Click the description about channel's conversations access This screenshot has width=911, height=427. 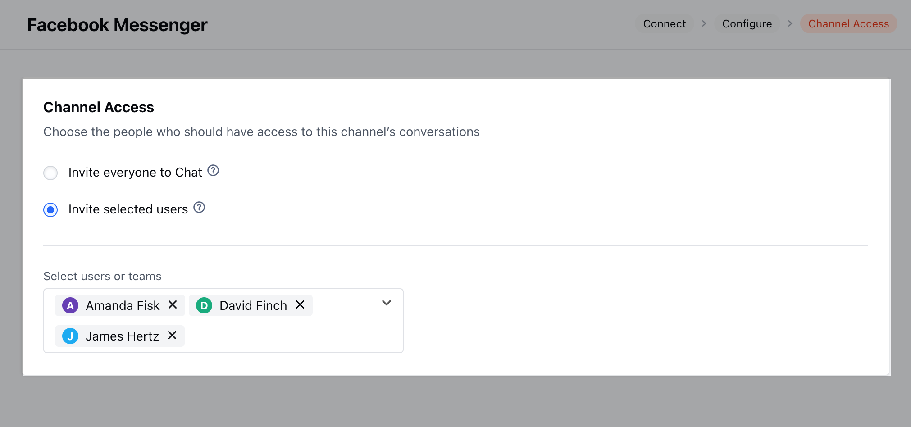(261, 132)
